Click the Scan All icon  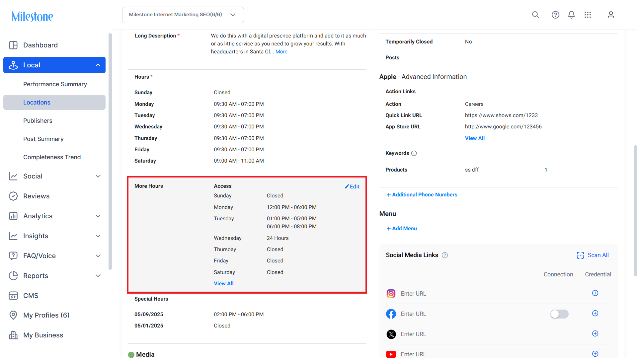coord(580,255)
